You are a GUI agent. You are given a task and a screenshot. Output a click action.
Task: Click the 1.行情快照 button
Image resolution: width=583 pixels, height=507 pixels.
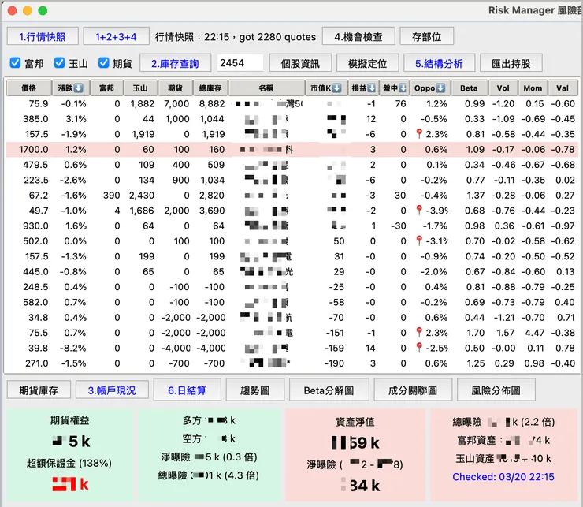[x=43, y=36]
